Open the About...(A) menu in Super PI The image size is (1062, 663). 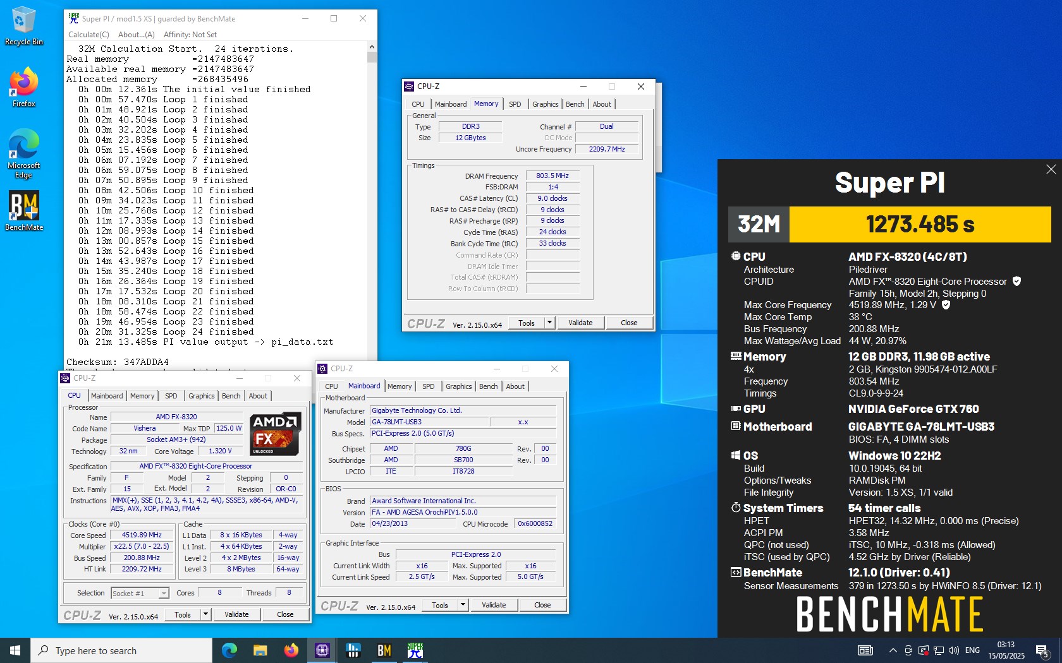click(x=137, y=35)
